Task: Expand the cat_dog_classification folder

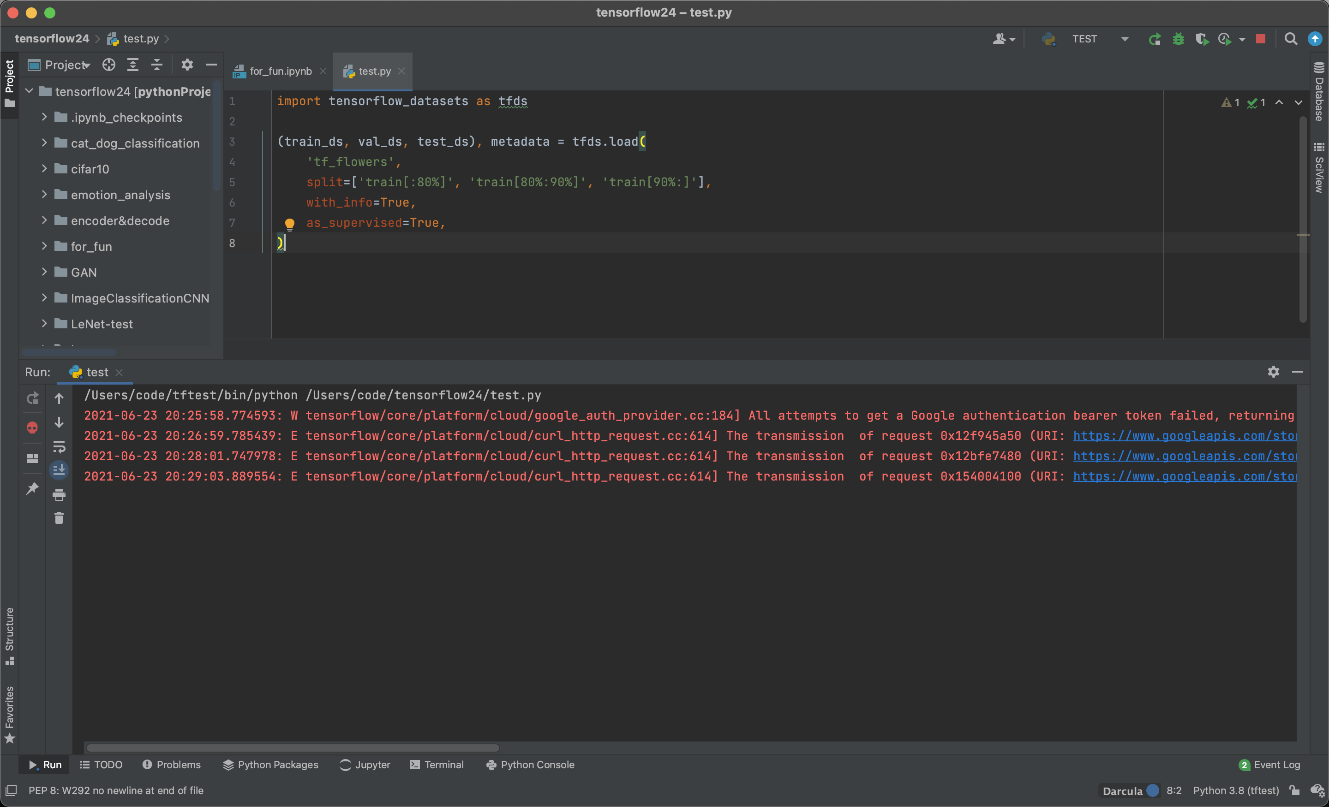Action: coord(44,143)
